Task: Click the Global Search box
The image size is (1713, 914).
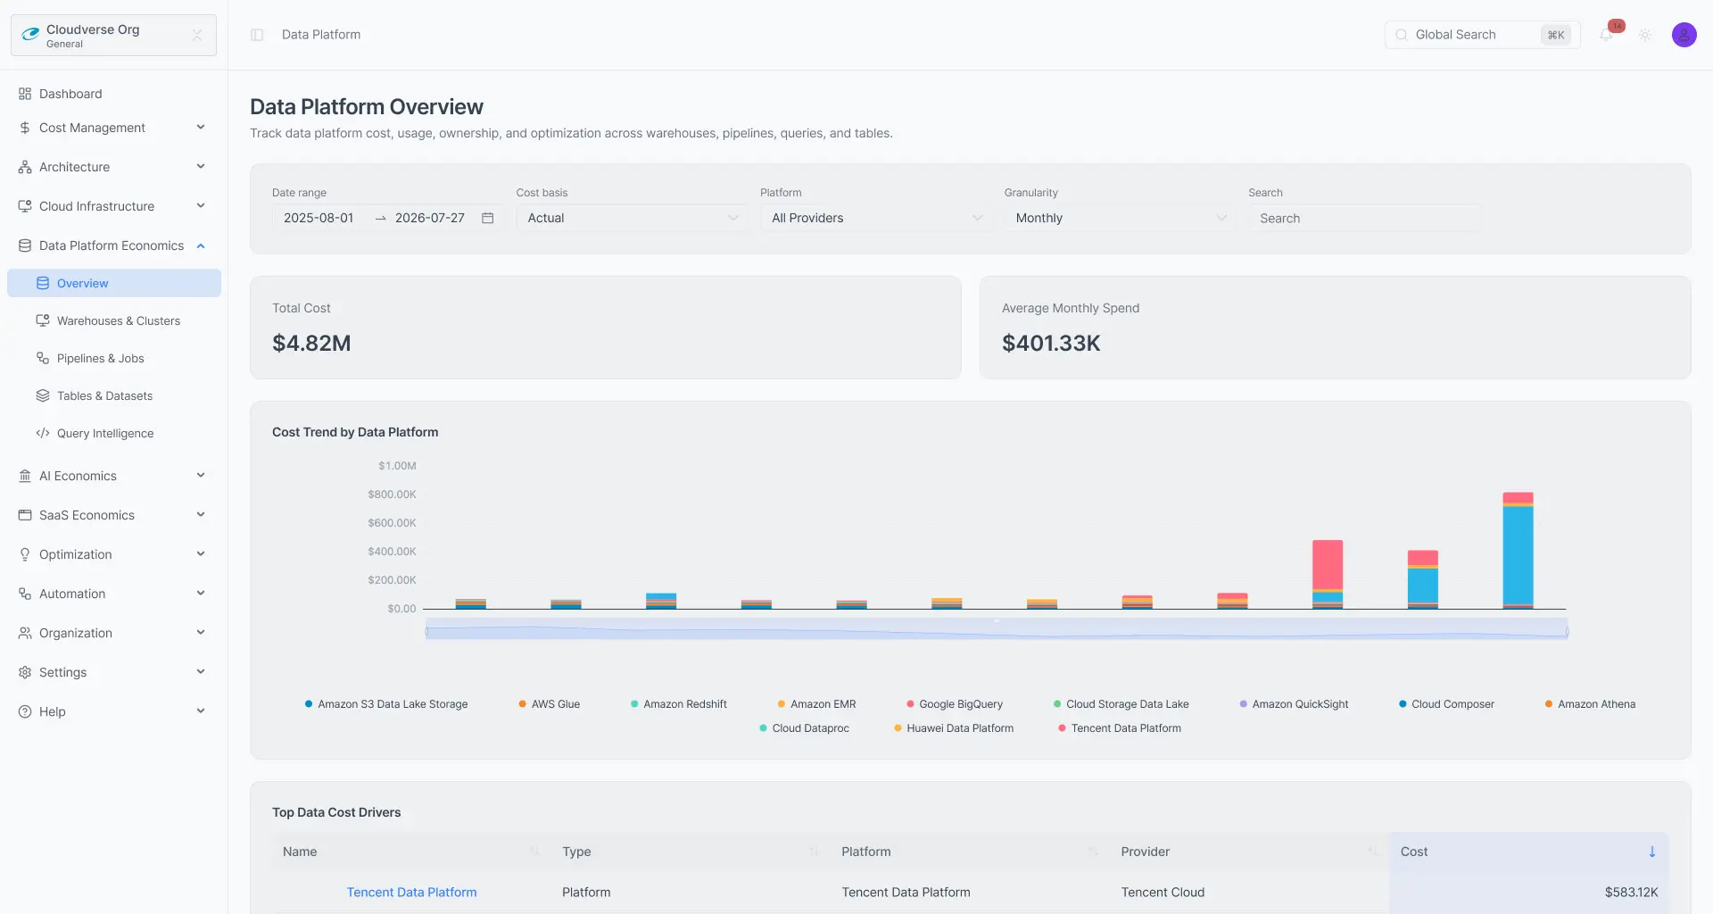Action: coord(1482,35)
